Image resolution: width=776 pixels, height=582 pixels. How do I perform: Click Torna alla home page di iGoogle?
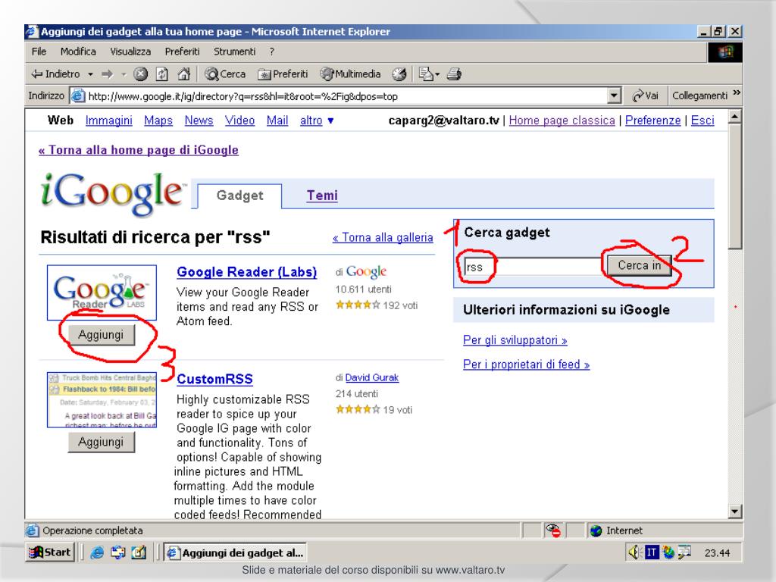point(139,150)
